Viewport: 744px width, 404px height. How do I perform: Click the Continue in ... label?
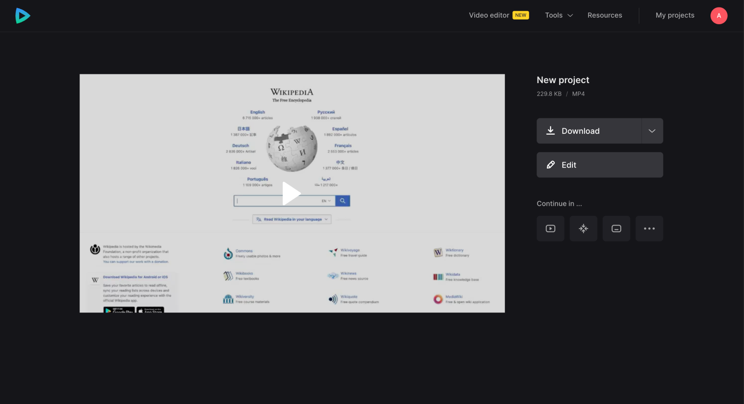(559, 203)
